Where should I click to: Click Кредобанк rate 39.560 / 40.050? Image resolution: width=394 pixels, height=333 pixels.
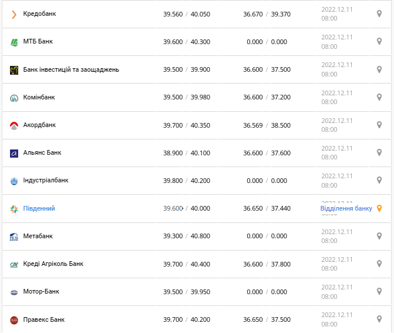pos(187,14)
